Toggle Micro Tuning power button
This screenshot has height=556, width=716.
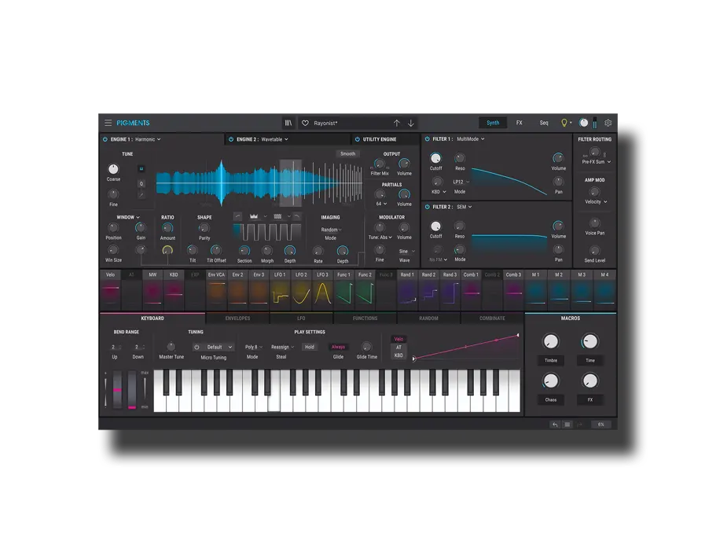pyautogui.click(x=196, y=348)
